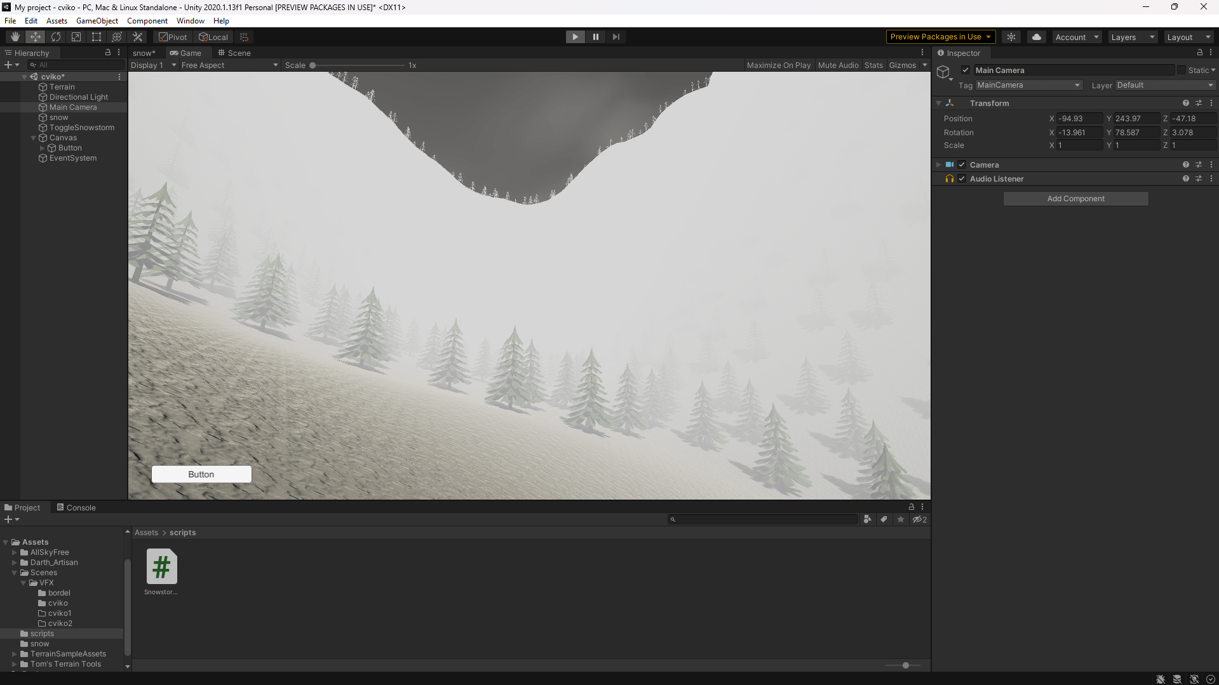Click Add Component button
This screenshot has height=685, width=1219.
[x=1075, y=199]
